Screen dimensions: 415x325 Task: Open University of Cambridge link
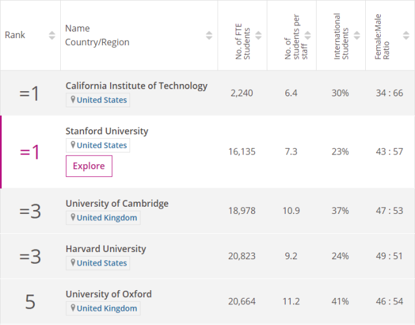(x=117, y=204)
